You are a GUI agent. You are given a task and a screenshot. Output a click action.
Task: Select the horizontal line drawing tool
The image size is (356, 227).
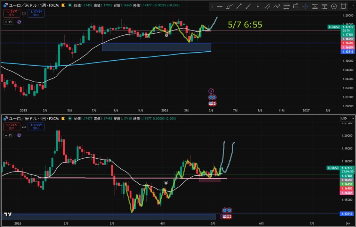(x=220, y=7)
